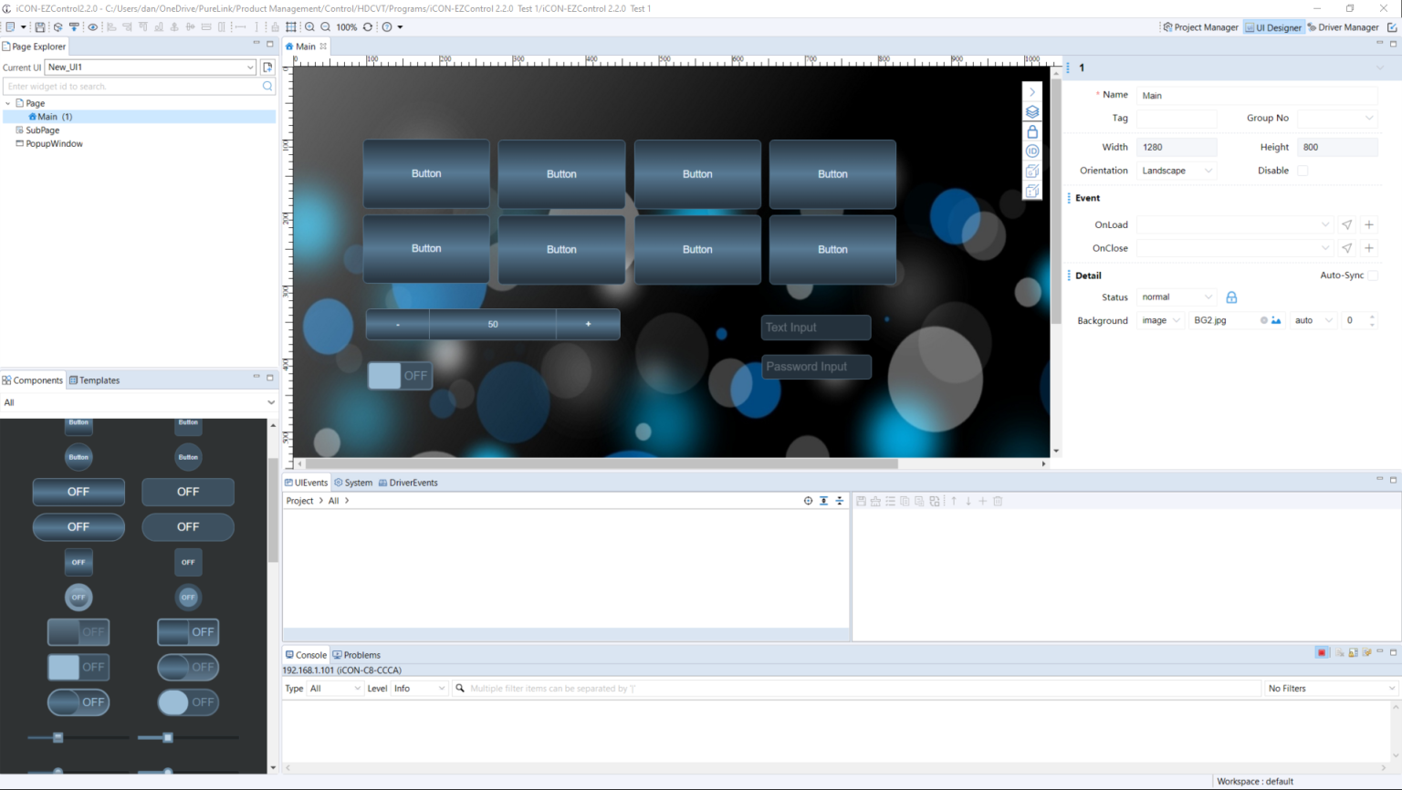The height and width of the screenshot is (790, 1402).
Task: Toggle the OFF switch on the canvas
Action: click(400, 376)
